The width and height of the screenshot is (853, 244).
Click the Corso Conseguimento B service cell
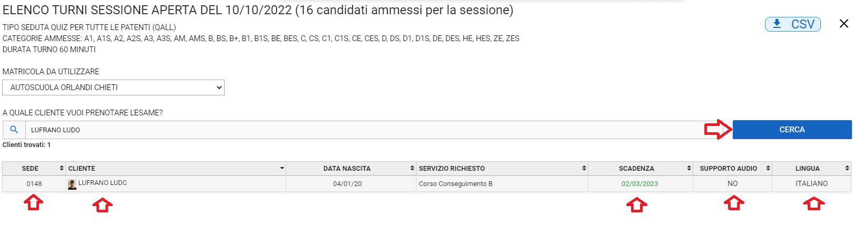tap(455, 184)
